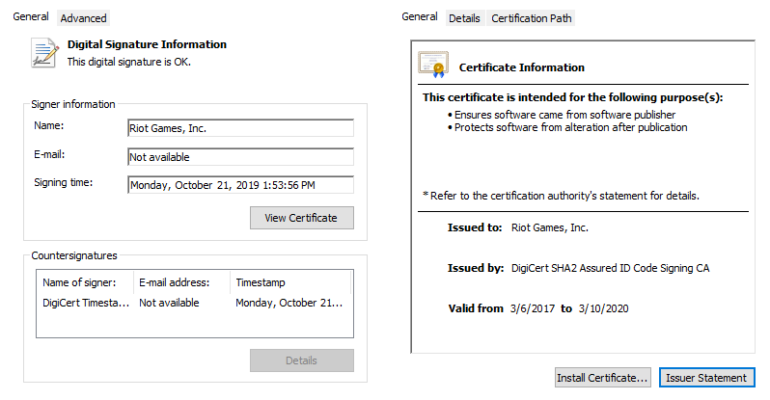Select the signature General tab
The height and width of the screenshot is (400, 770).
[31, 17]
